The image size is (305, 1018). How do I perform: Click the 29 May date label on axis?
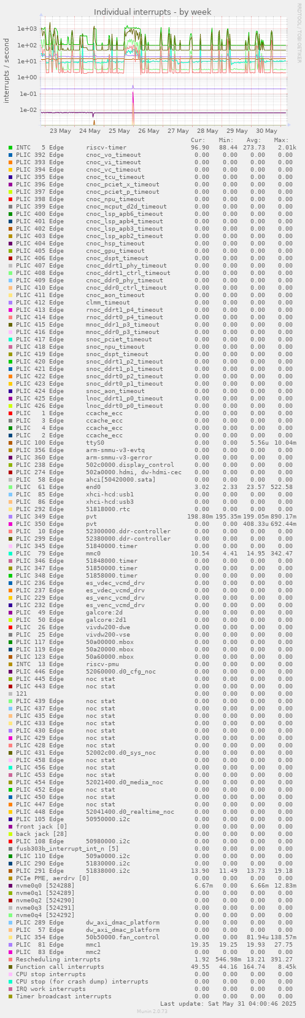tap(237, 130)
